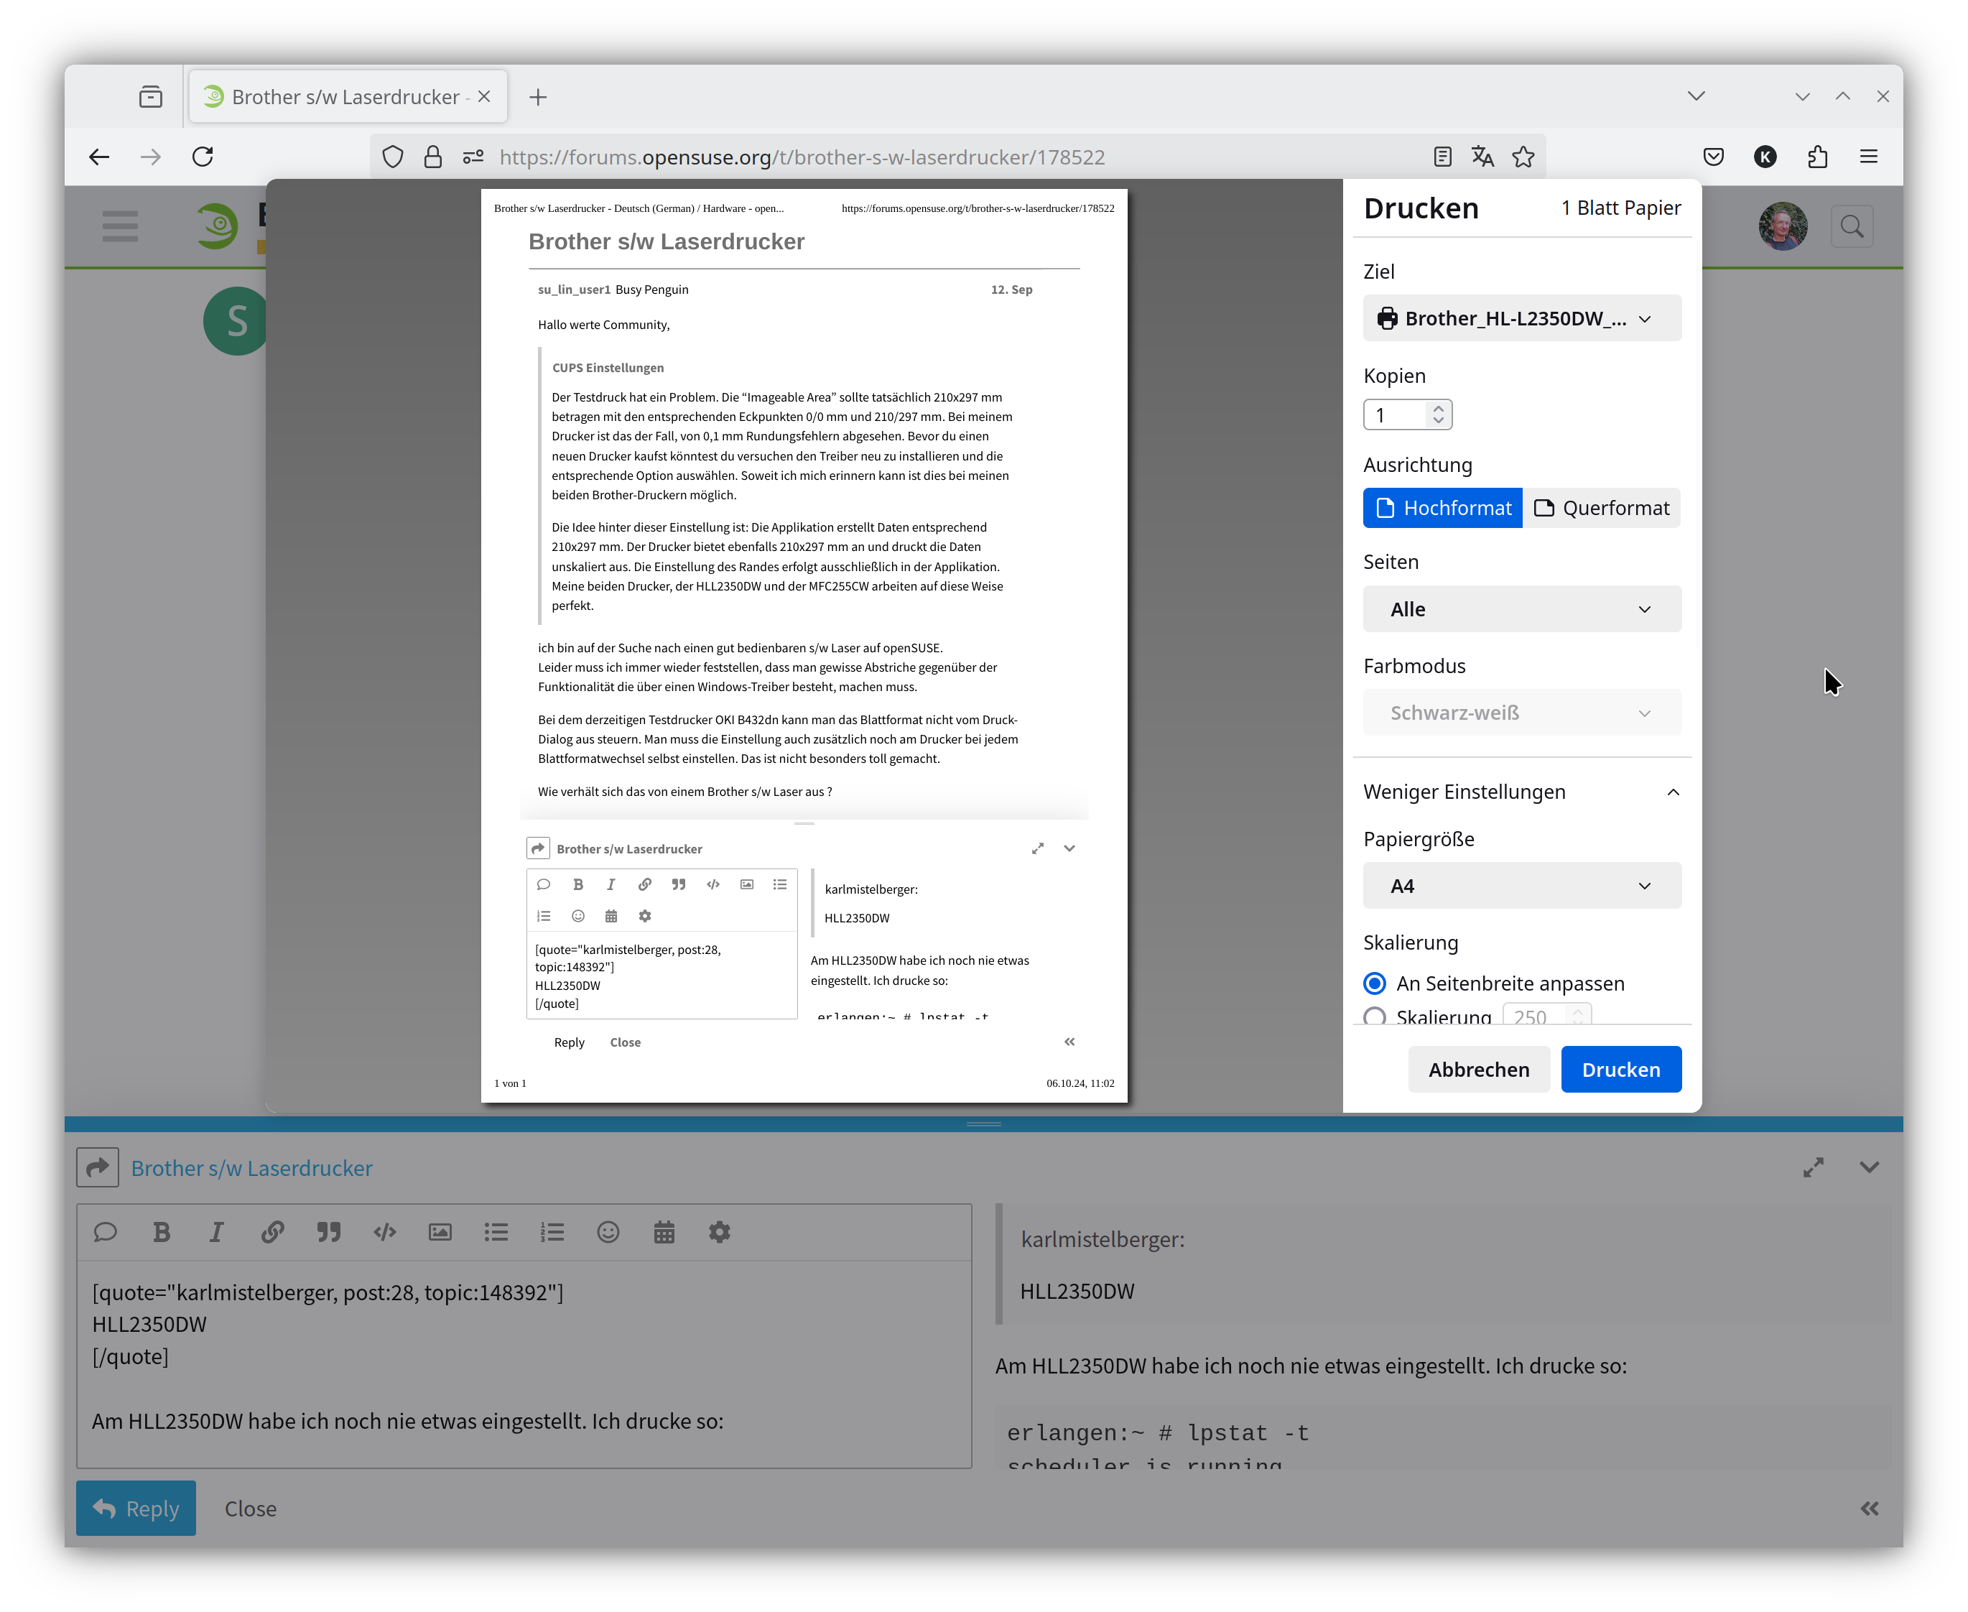Select Querformat orientation

pyautogui.click(x=1601, y=508)
